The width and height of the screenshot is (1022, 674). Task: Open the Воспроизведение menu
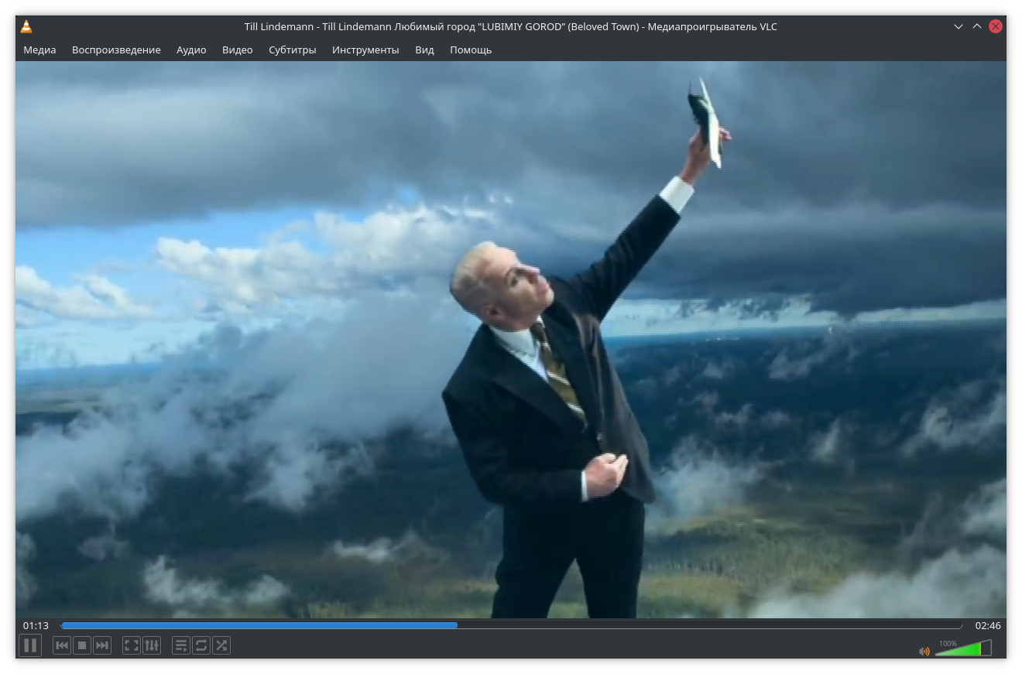coord(116,50)
